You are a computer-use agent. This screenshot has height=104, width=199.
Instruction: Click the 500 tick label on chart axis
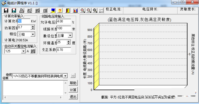coord(90,57)
